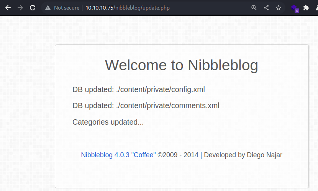Viewport: 318px width, 191px height.
Task: Reload the update.php page
Action: pyautogui.click(x=33, y=8)
